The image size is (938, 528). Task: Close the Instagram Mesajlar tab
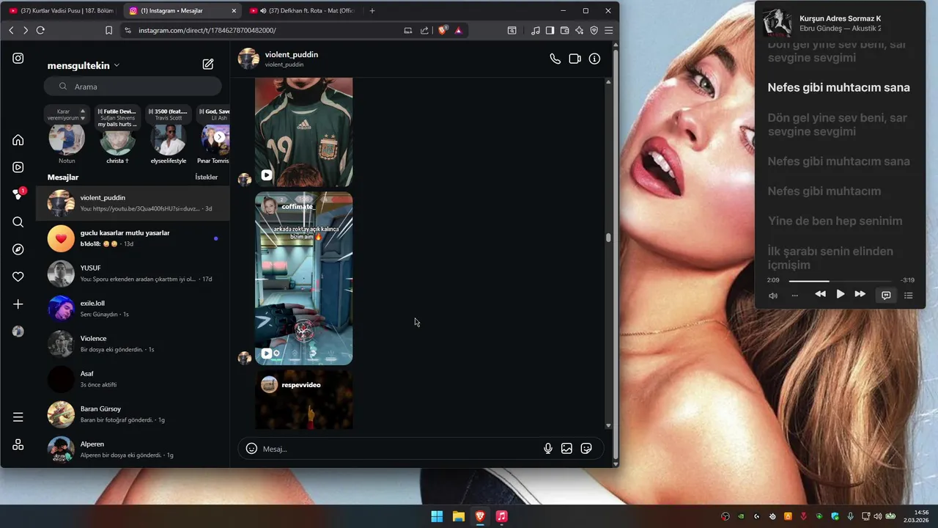click(233, 11)
